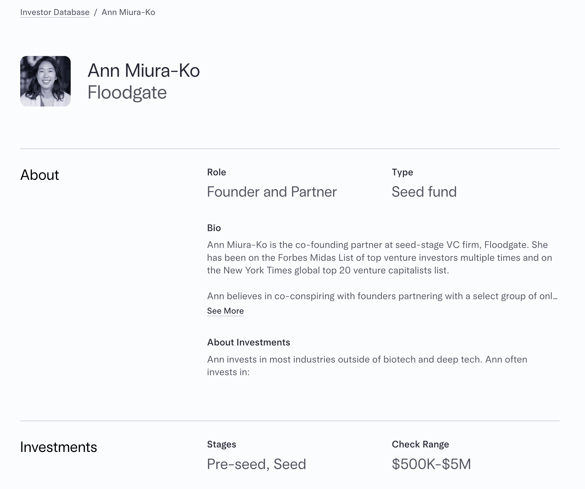The height and width of the screenshot is (489, 585).
Task: Click the Ann Miura-Ko breadcrumb item
Action: (128, 12)
